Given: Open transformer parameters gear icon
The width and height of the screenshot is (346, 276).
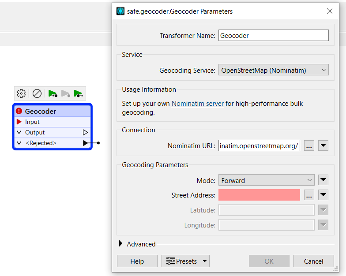Looking at the screenshot, I should (21, 93).
